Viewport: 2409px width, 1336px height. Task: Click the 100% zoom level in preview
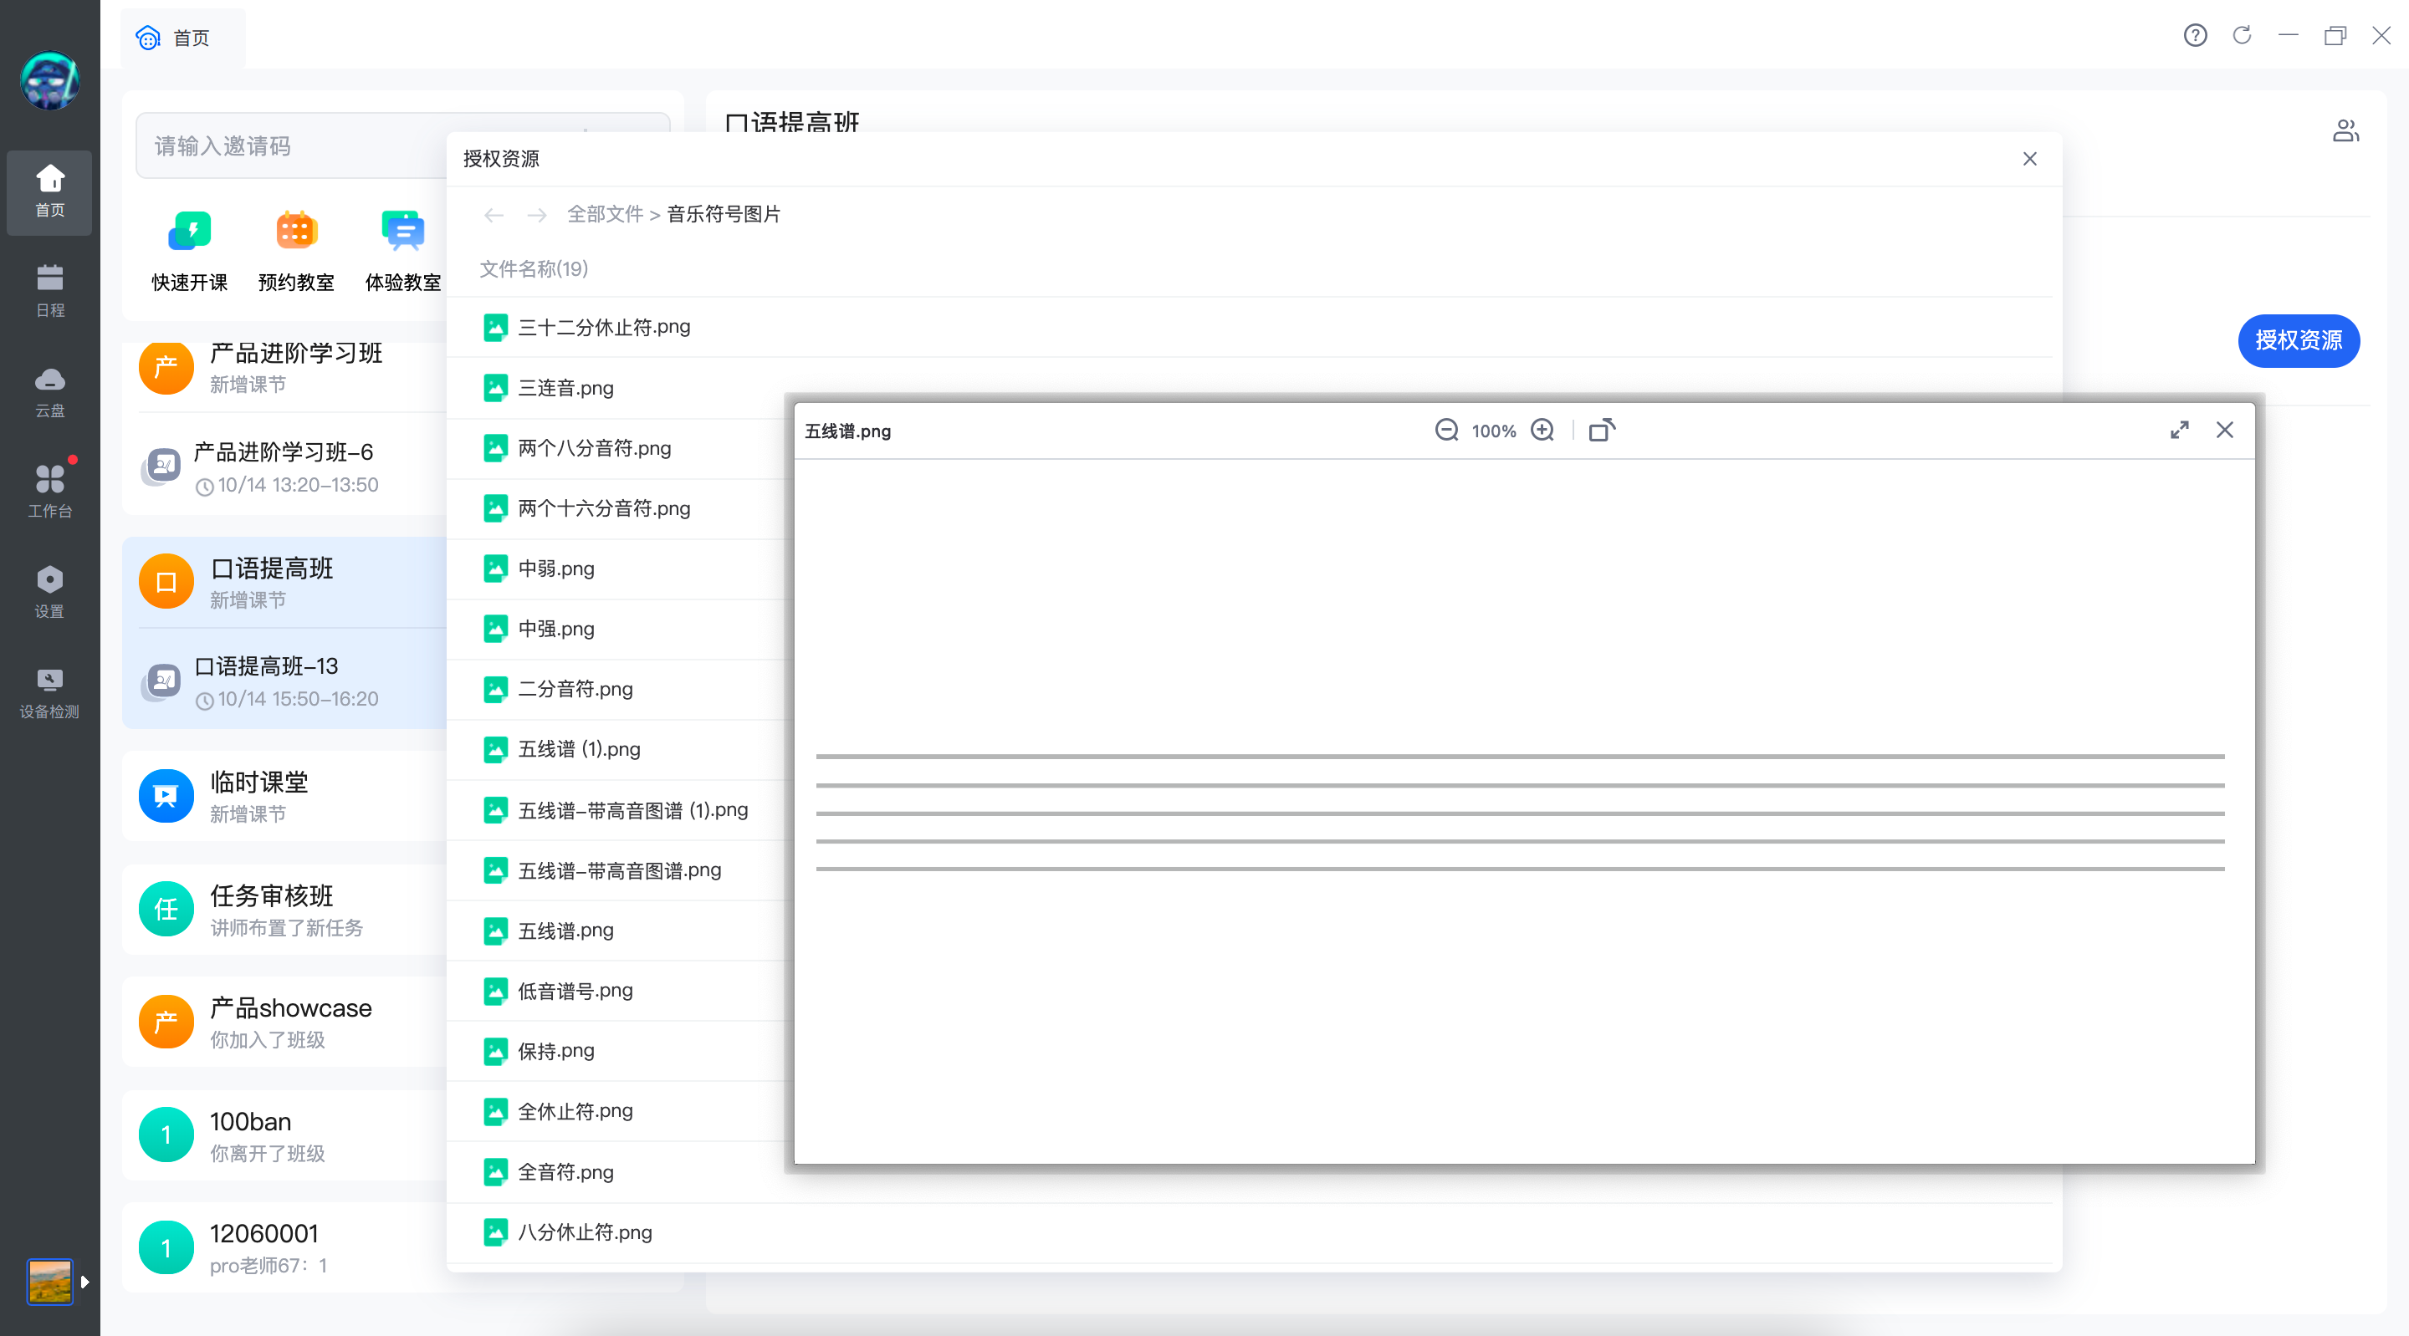pyautogui.click(x=1493, y=431)
